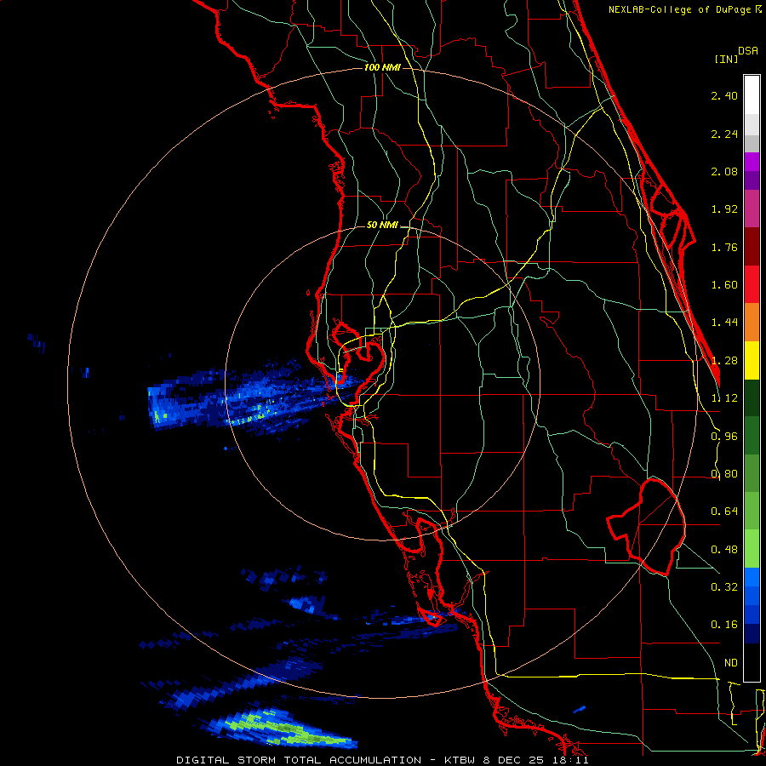Click the 'ND' legend label
Screen dimensions: 766x766
(731, 663)
